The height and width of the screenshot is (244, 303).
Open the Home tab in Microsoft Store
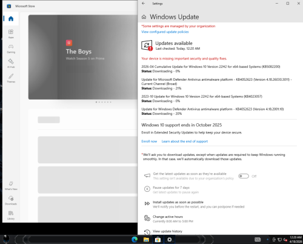tap(11, 19)
